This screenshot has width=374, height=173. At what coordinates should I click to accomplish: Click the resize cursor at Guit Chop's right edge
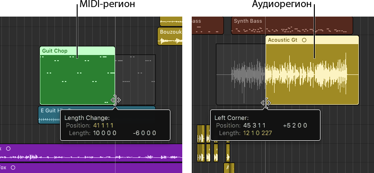click(x=116, y=100)
